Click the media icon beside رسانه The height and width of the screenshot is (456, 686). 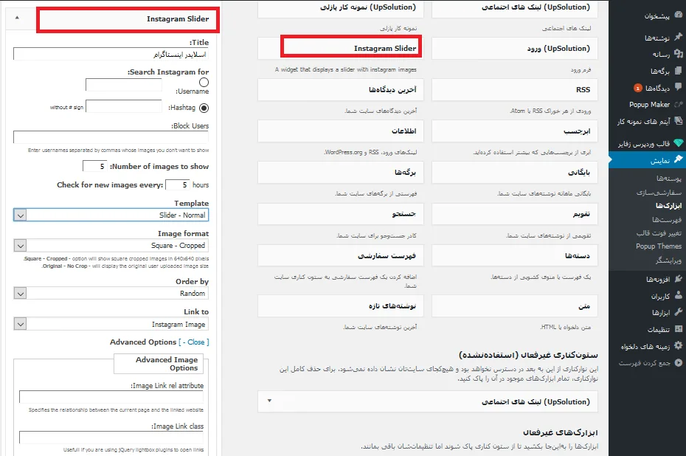[x=678, y=53]
